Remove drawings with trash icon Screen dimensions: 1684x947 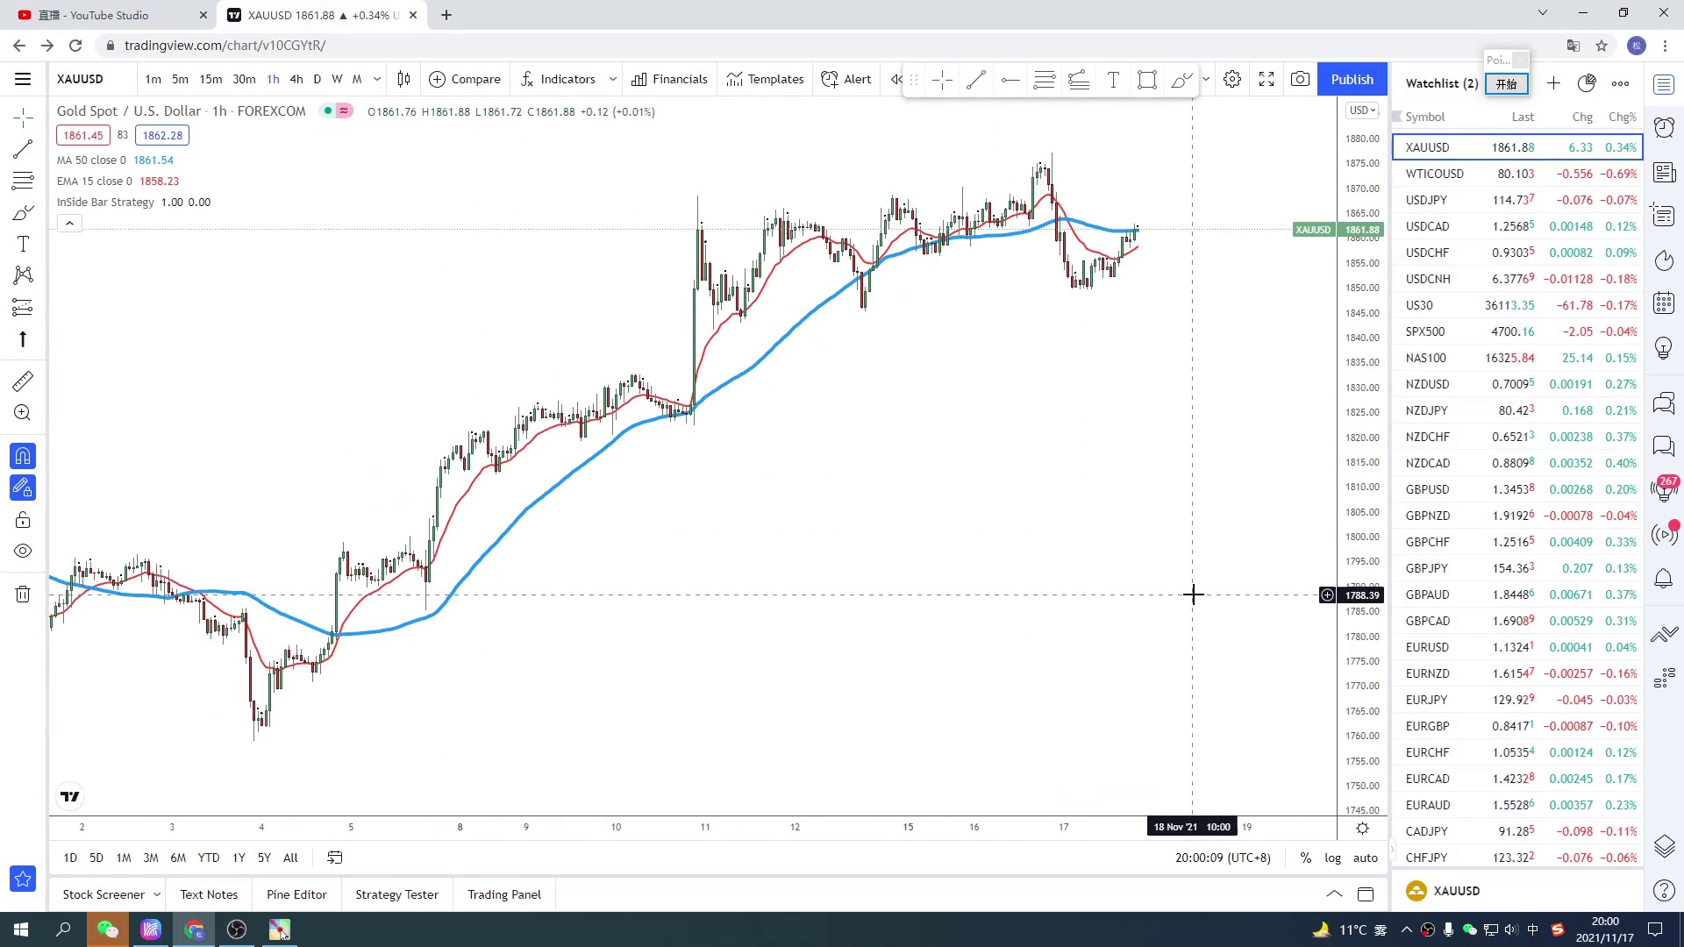coord(23,595)
